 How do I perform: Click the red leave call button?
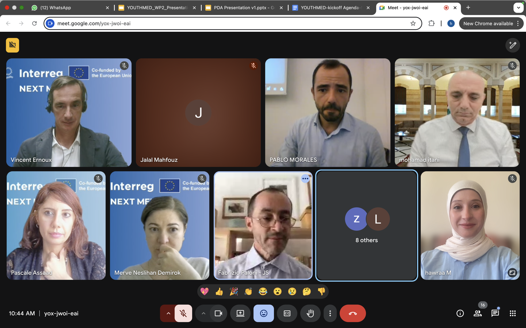352,313
